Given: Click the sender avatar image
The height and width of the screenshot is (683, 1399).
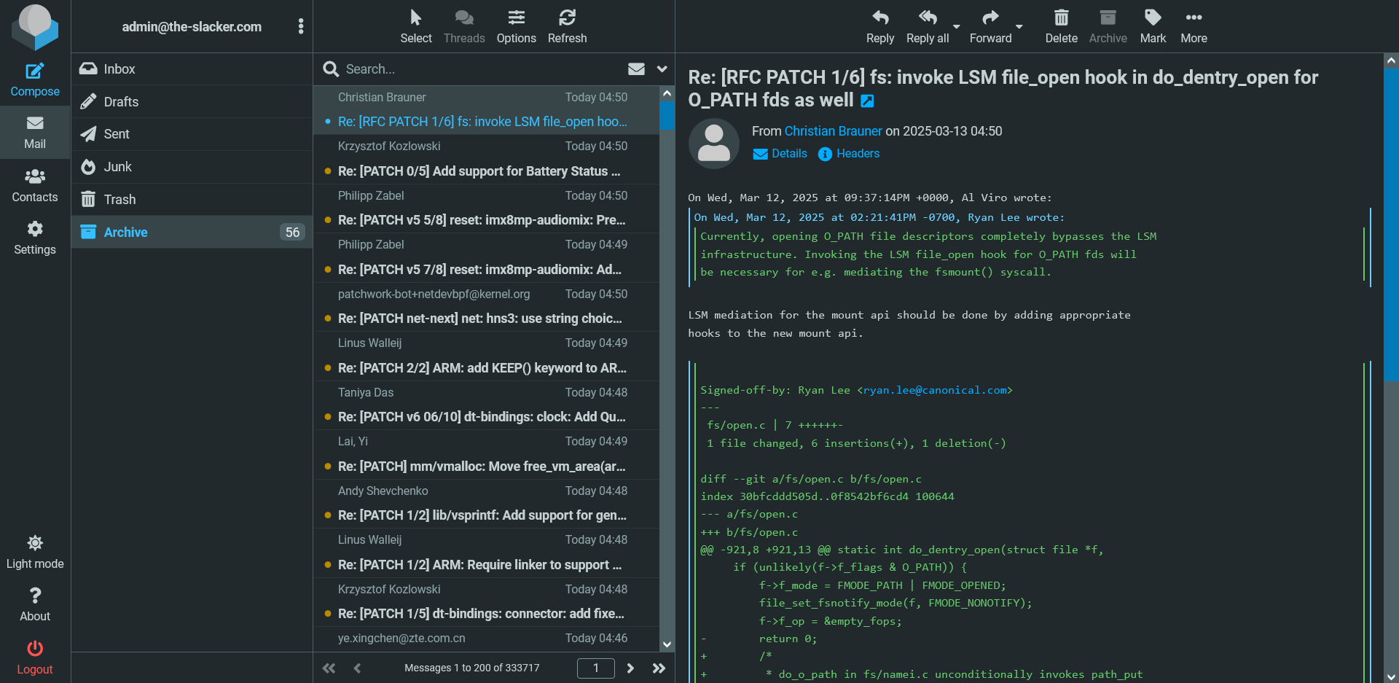Looking at the screenshot, I should coord(714,143).
